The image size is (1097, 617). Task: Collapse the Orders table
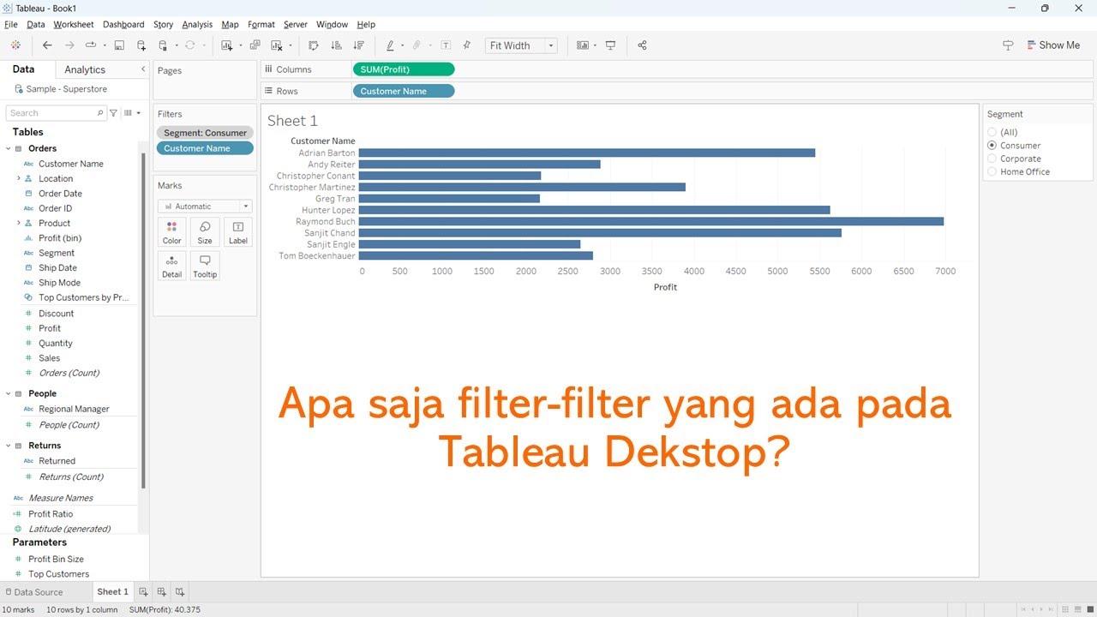pyautogui.click(x=9, y=148)
